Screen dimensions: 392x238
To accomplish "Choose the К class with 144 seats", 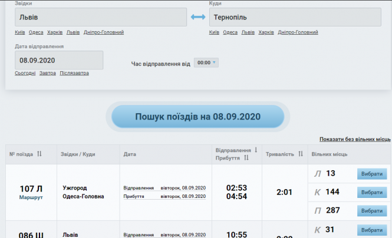I will [x=371, y=193].
